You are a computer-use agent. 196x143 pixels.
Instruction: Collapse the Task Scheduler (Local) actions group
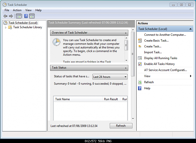tap(191, 29)
